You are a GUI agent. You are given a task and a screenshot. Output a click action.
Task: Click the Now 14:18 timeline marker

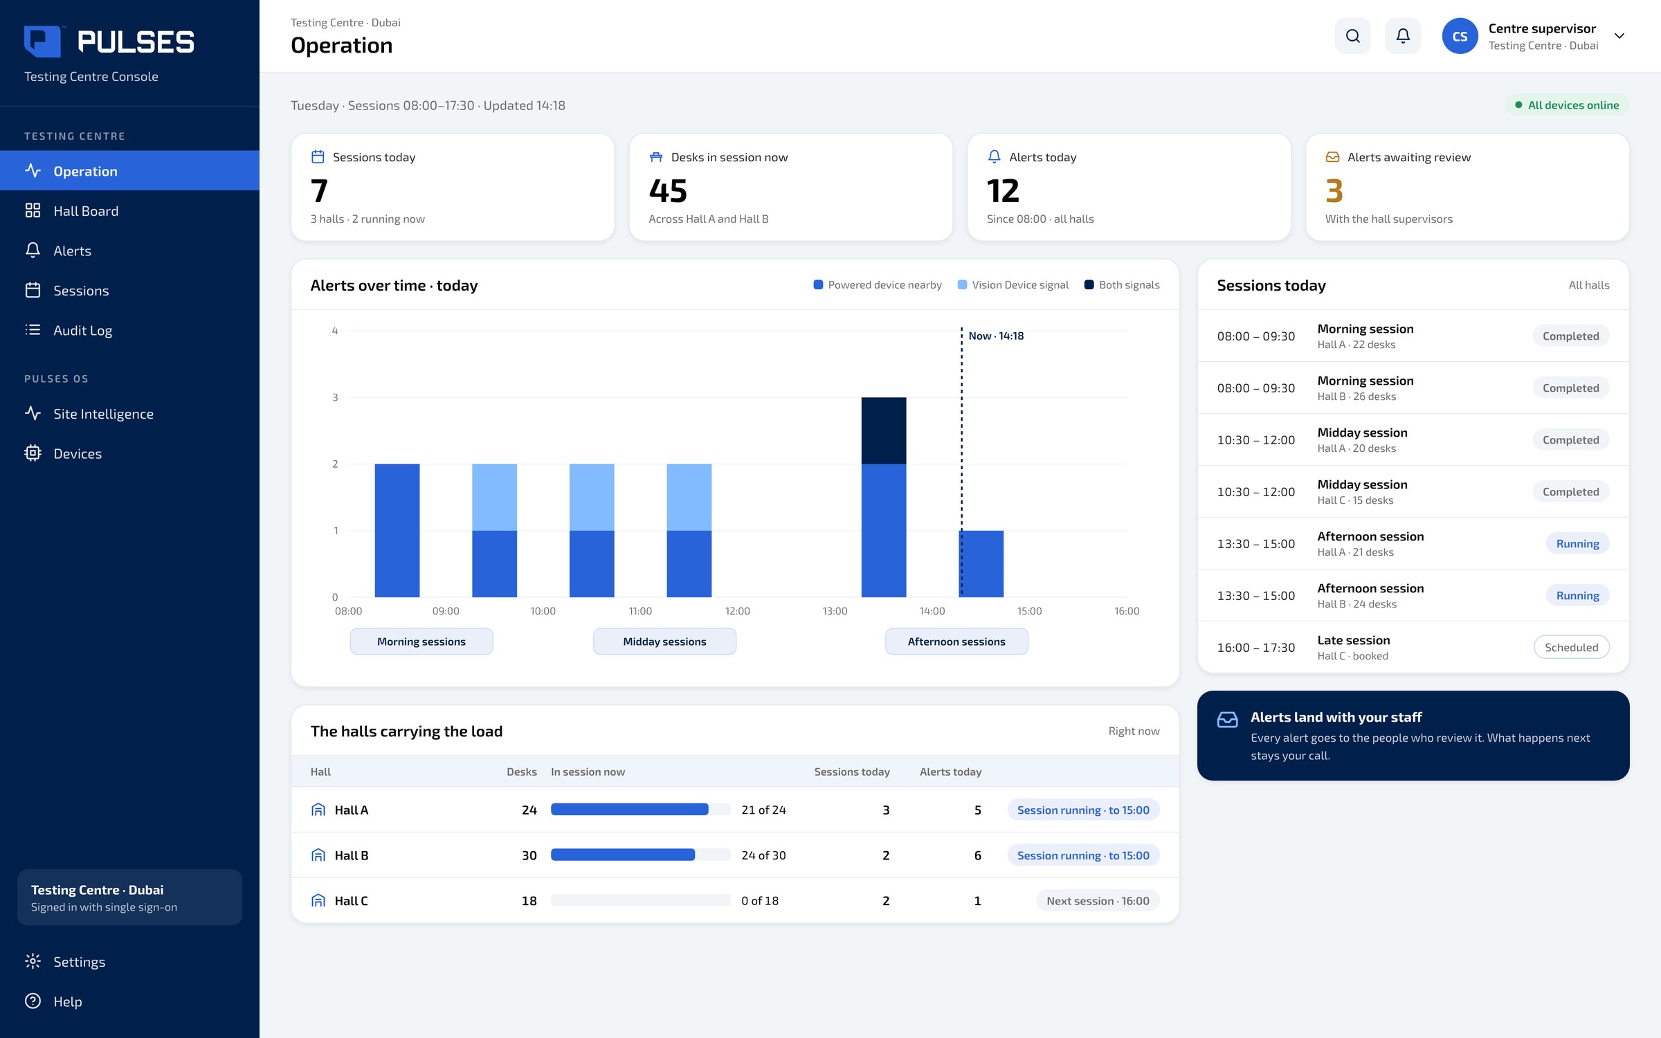996,336
